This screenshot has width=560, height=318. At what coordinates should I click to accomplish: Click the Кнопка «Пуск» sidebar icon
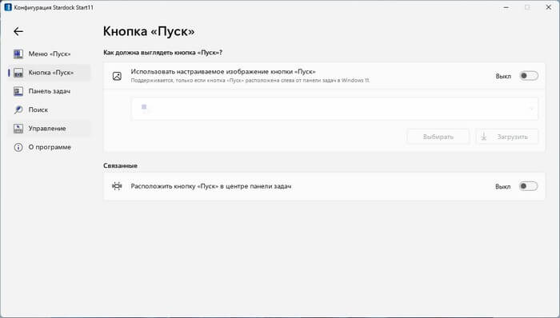pos(18,73)
